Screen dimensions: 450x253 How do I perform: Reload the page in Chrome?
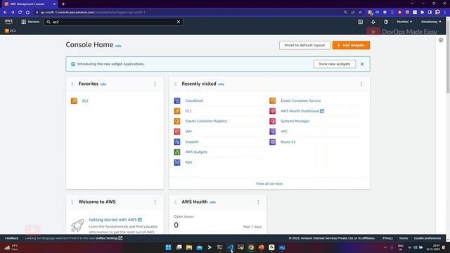pos(20,13)
